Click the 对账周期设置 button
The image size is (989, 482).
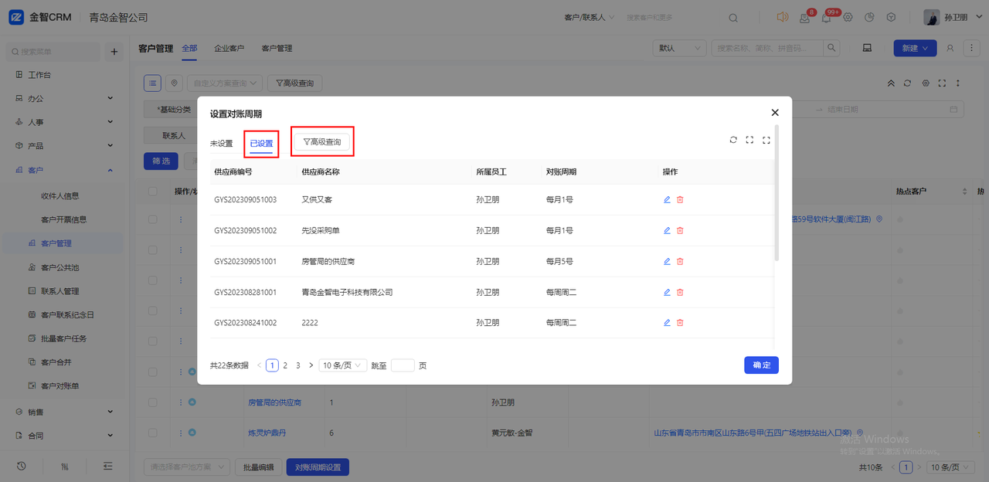(x=318, y=467)
